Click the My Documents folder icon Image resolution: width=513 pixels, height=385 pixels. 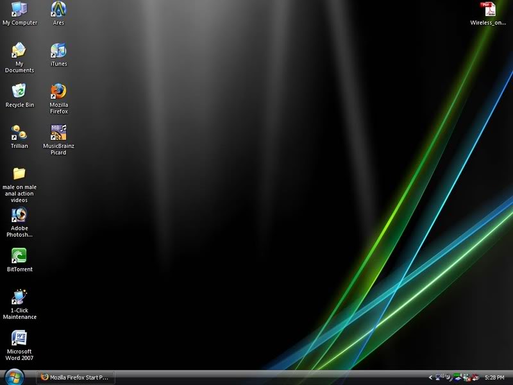coord(19,51)
